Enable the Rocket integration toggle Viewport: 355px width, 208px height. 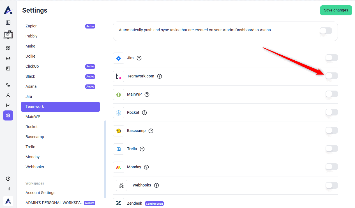[x=332, y=112]
